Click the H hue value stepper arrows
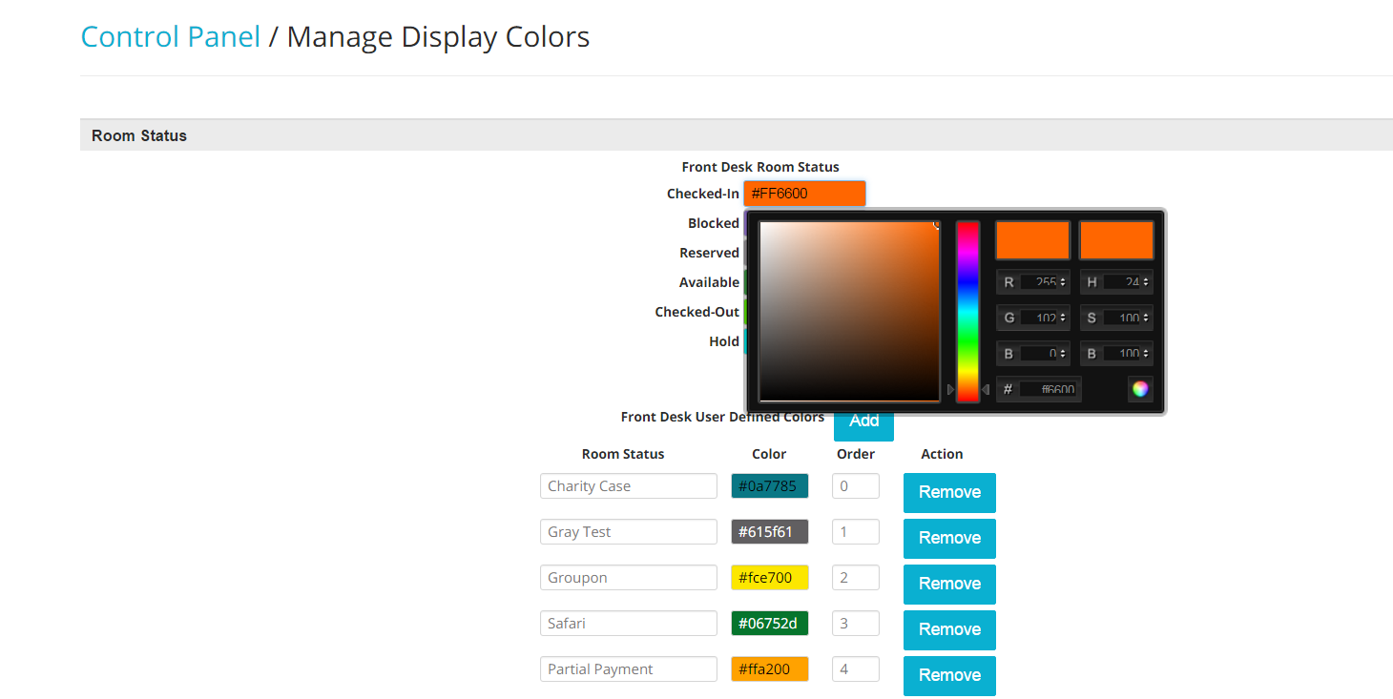The height and width of the screenshot is (699, 1393). tap(1146, 282)
